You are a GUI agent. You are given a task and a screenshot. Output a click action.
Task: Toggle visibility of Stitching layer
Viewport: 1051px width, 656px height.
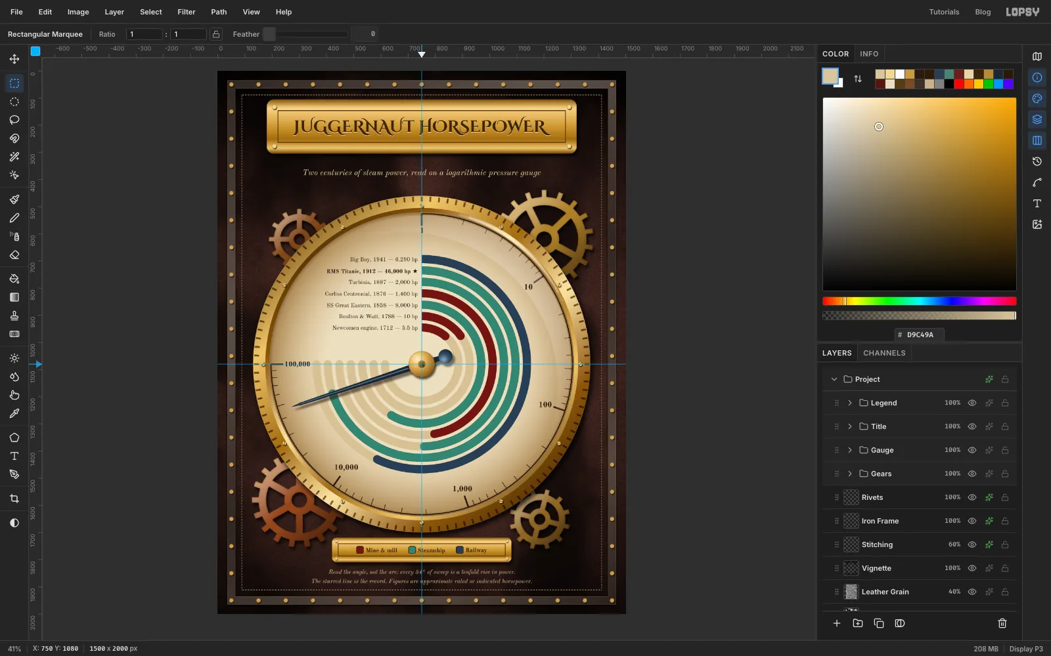[x=972, y=544]
